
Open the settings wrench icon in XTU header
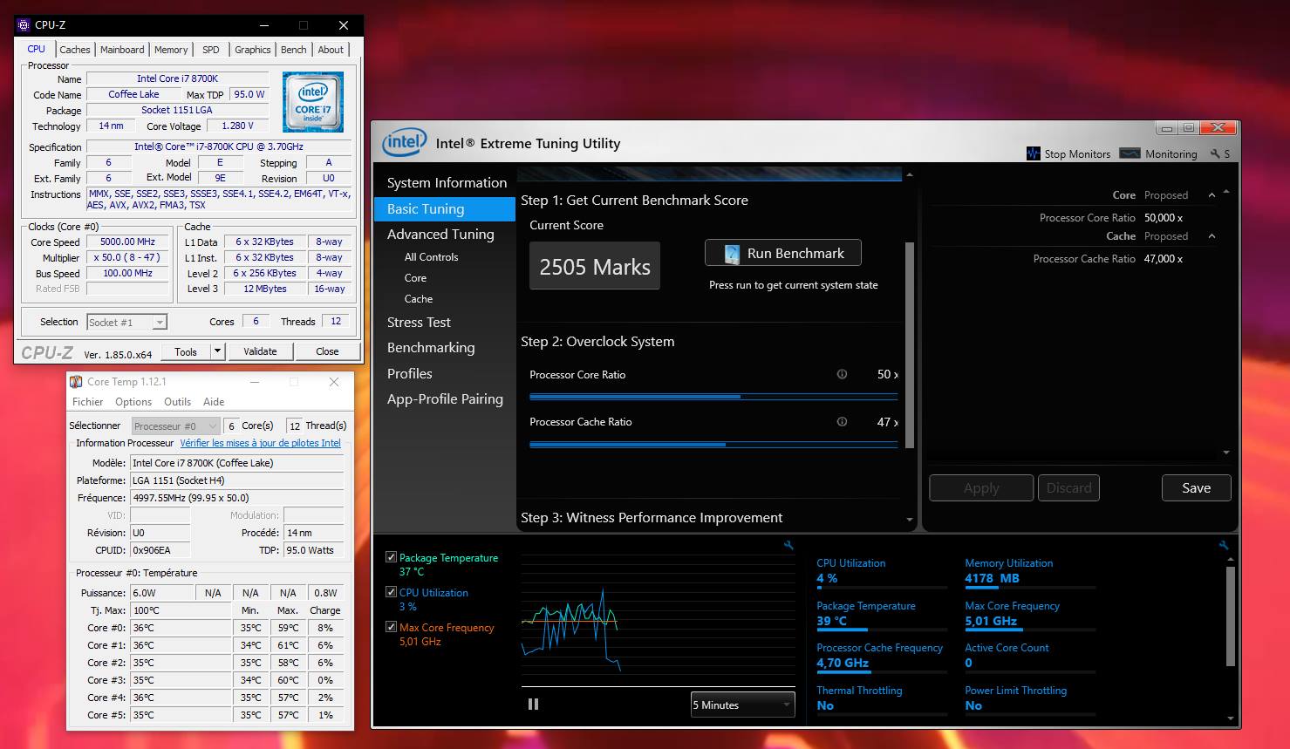[1215, 153]
